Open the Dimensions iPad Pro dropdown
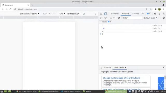This screenshot has height=93, width=166. click(30, 14)
